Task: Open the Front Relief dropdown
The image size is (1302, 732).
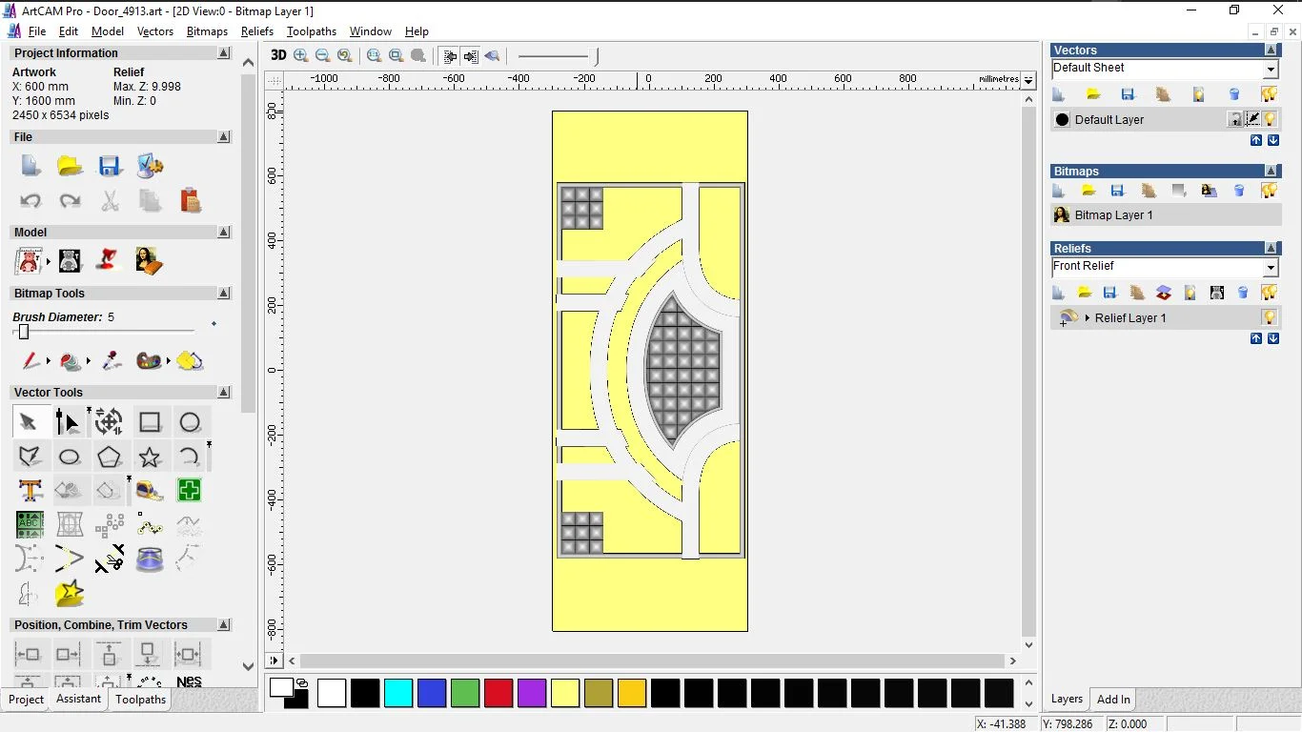Action: tap(1271, 268)
